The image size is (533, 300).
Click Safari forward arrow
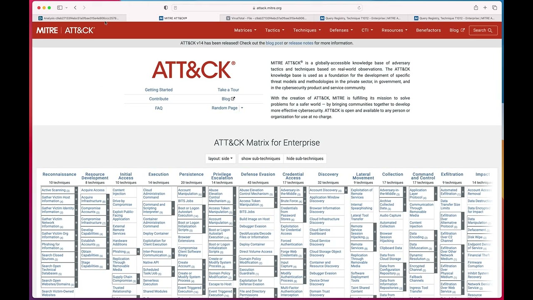coord(84,7)
